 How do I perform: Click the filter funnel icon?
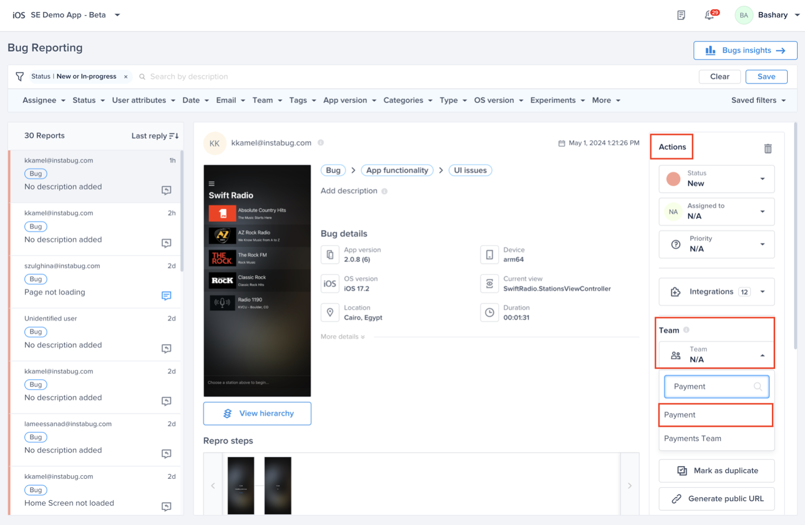(19, 77)
